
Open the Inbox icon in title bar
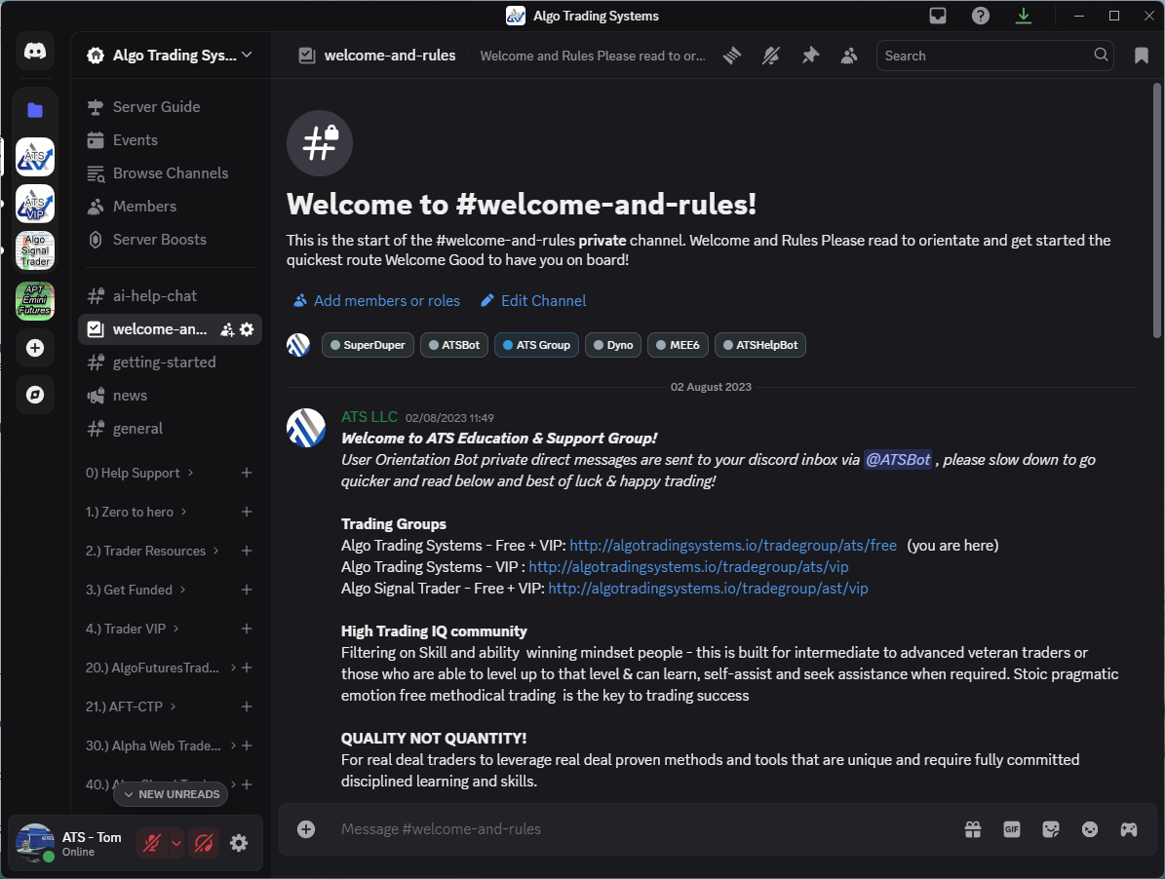pos(938,16)
